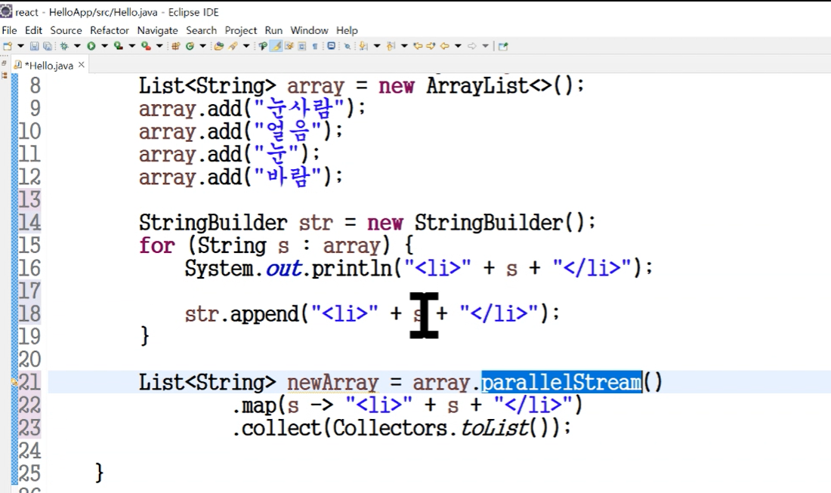Click the small magnifier toolbar icon
Screen dimensions: 831x493
click(348, 46)
